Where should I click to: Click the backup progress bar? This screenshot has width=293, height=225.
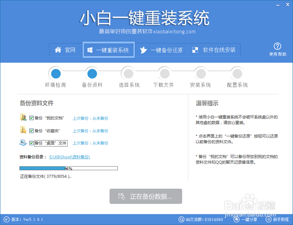tap(69, 168)
